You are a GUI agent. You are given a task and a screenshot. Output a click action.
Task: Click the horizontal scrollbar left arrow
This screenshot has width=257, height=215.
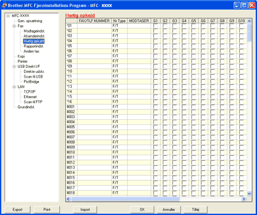68,199
